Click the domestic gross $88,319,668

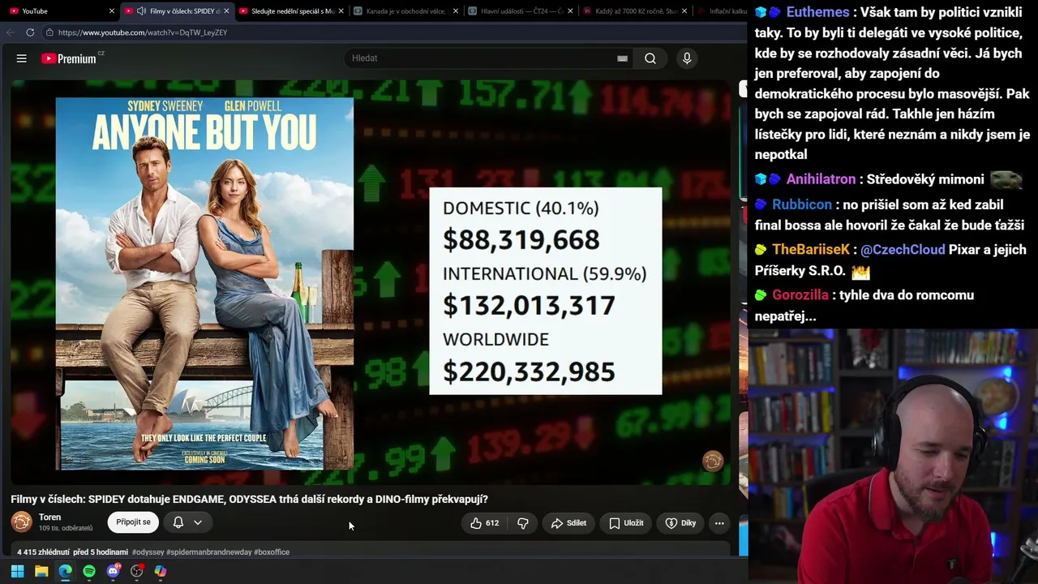[x=521, y=239]
